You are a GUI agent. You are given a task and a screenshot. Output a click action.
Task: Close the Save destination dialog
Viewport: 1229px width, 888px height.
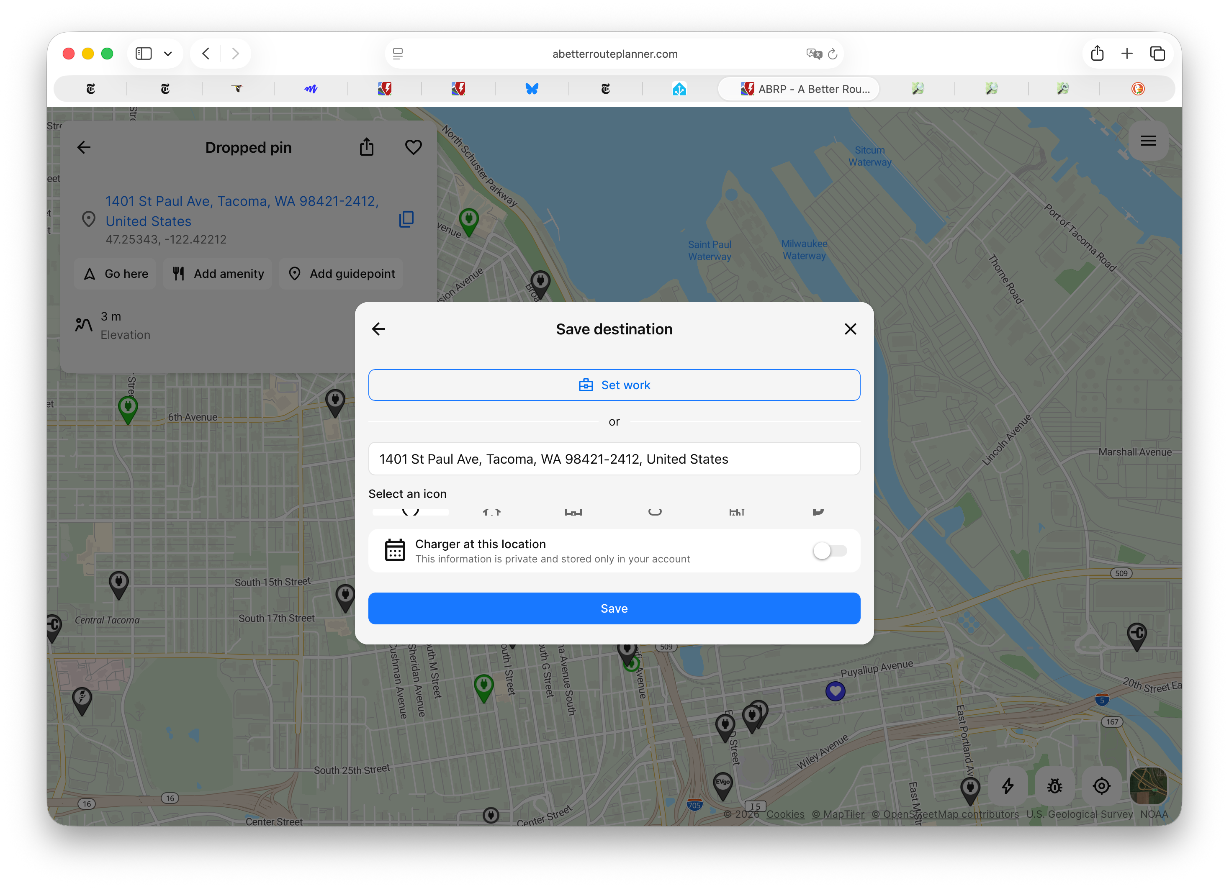[850, 329]
